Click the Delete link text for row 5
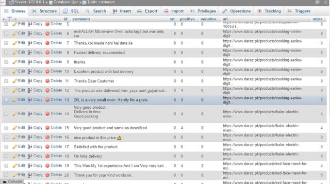The width and height of the screenshot is (330, 184). [56, 24]
